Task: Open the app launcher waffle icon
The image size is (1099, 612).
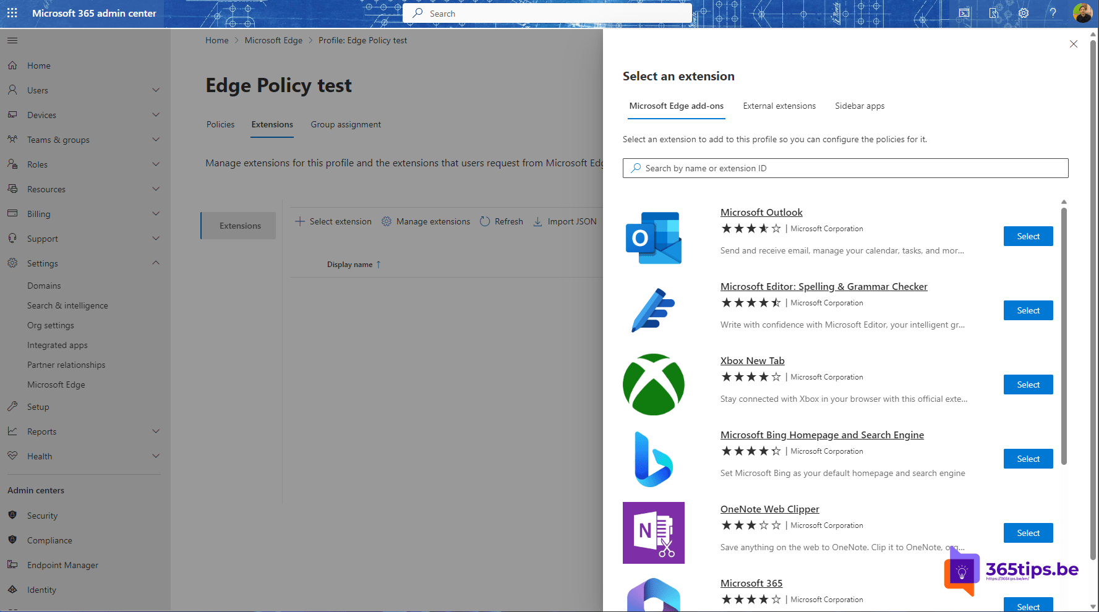Action: 12,13
